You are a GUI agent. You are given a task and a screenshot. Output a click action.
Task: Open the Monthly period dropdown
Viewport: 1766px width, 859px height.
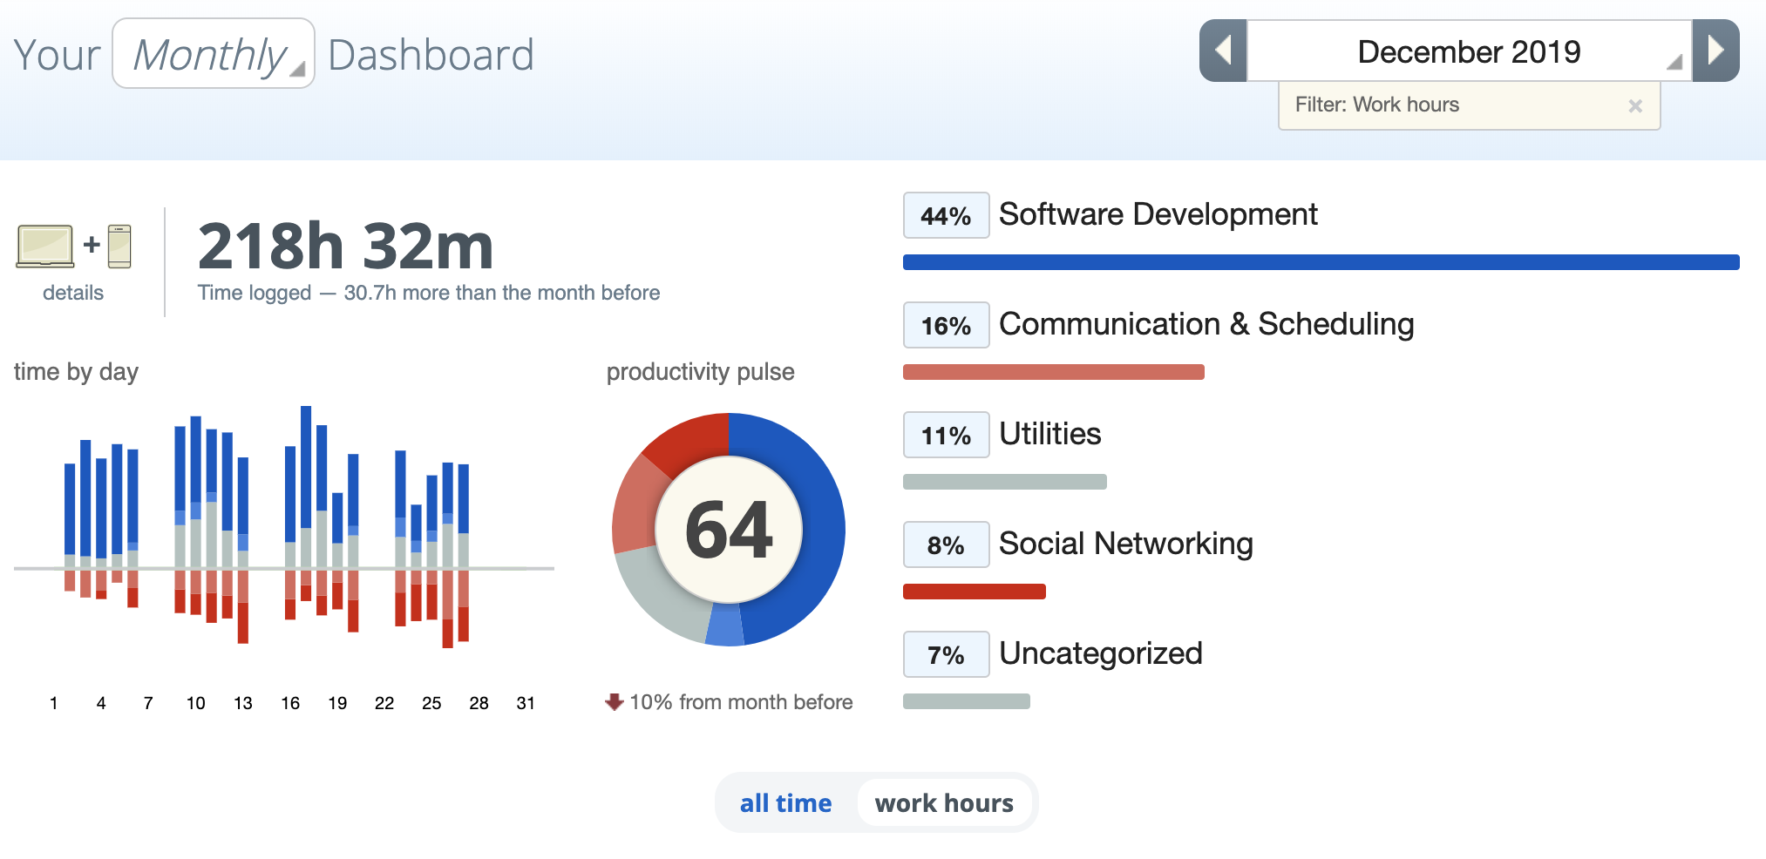[214, 54]
